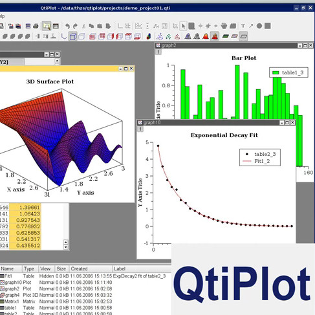Close the 3D Surface Plot window
Screen dimensions: 315x315
[131, 69]
